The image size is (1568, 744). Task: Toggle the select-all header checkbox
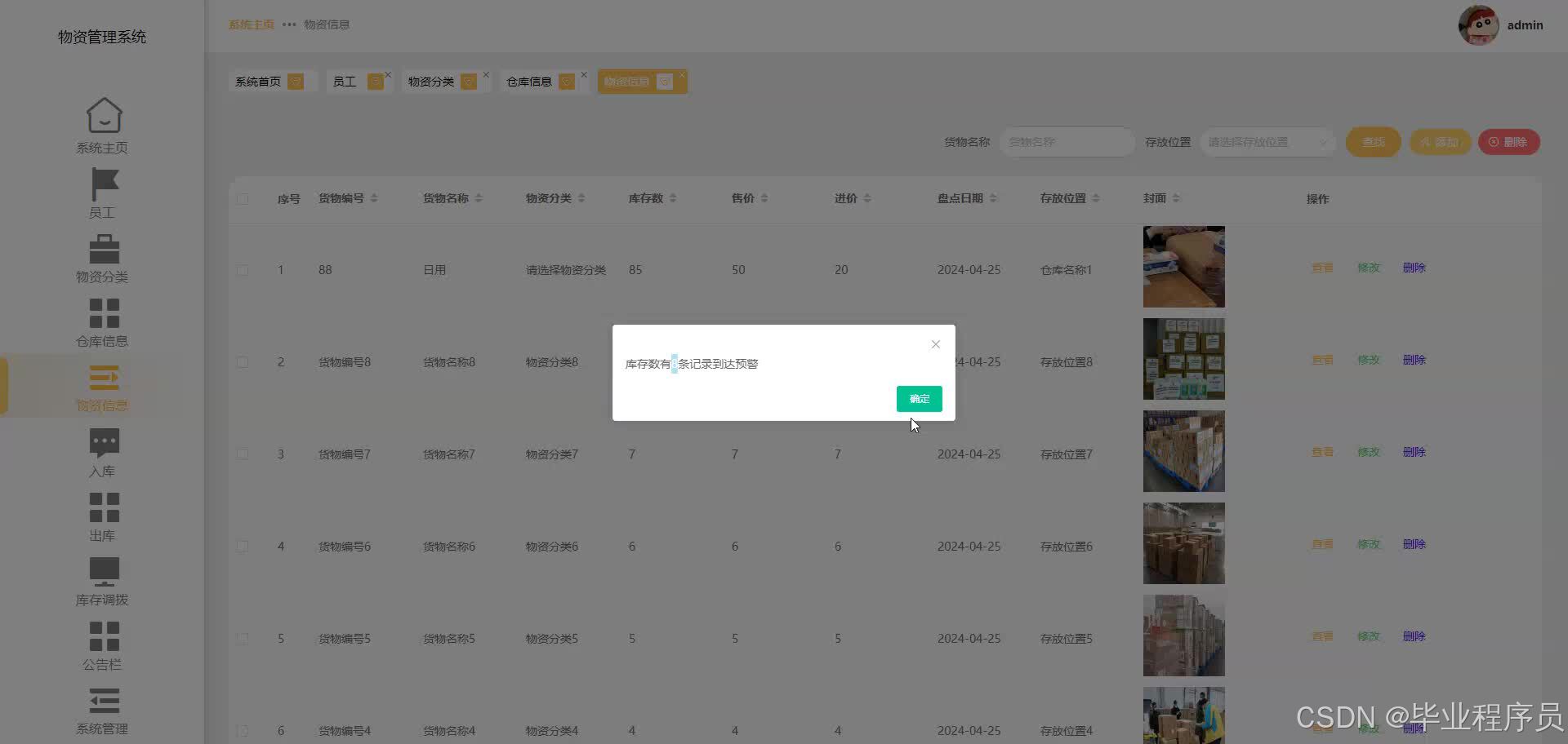tap(243, 199)
